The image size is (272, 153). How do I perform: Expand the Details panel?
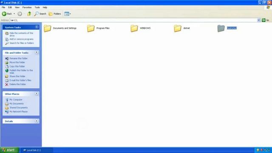click(x=37, y=121)
